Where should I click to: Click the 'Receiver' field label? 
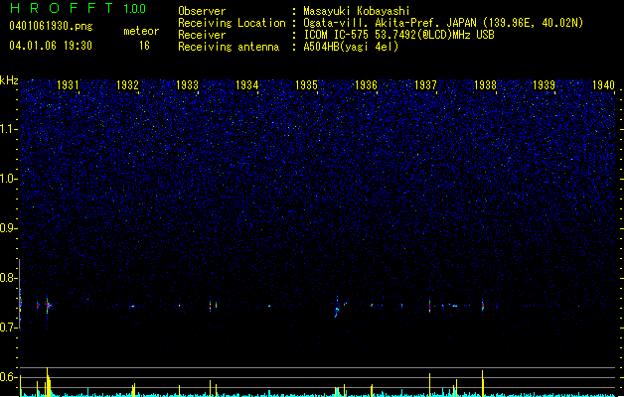pos(202,35)
